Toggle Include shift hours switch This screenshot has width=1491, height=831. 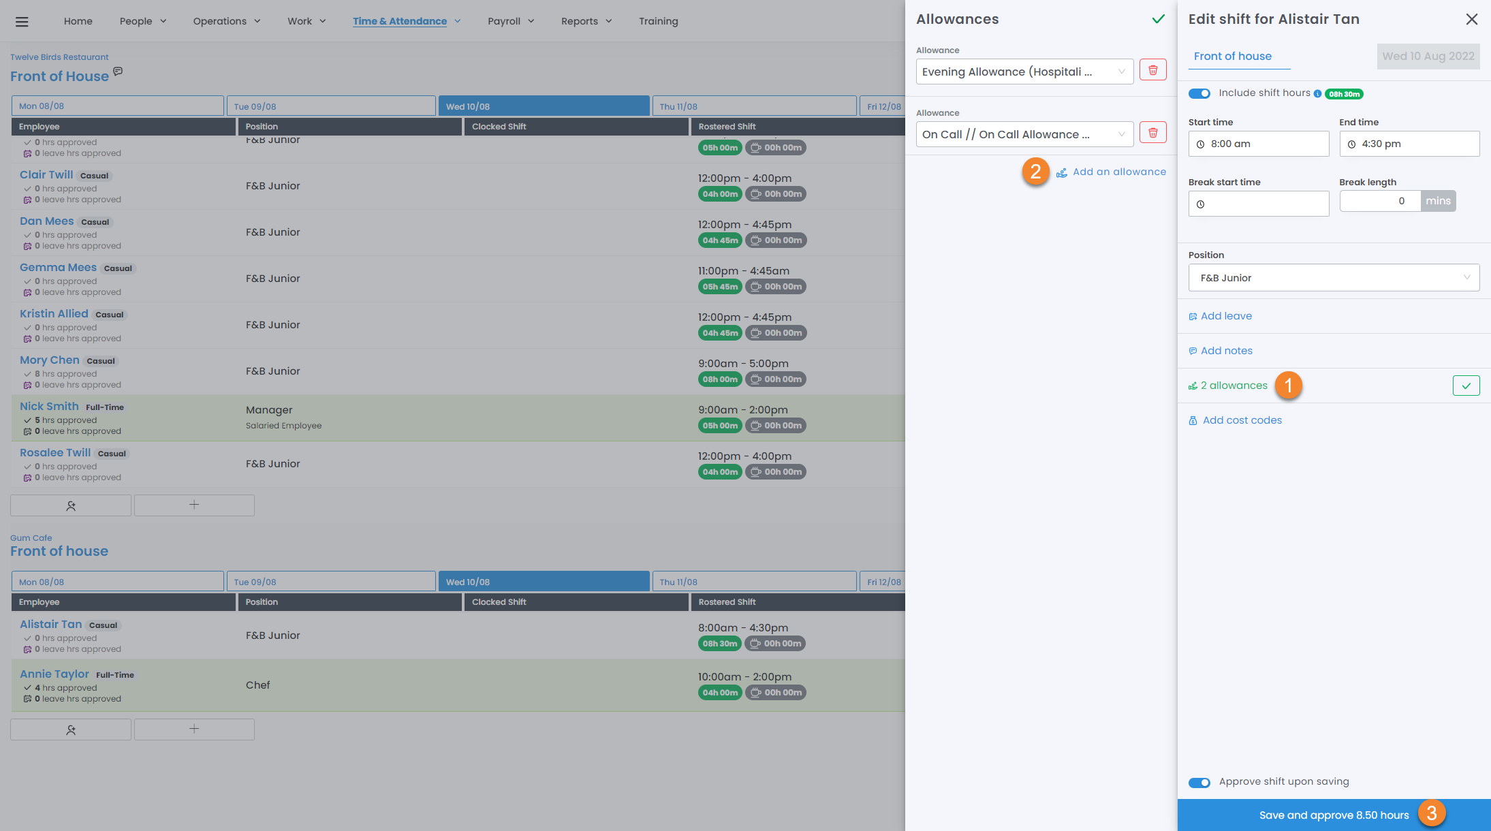pos(1199,93)
